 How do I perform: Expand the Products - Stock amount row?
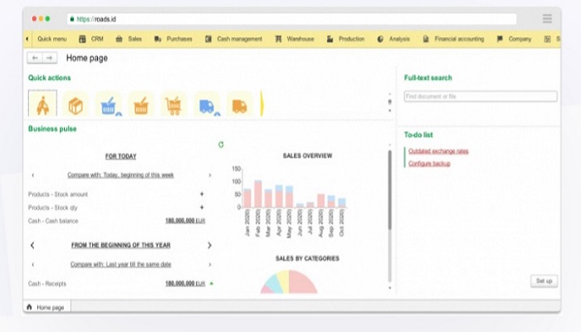click(x=202, y=194)
